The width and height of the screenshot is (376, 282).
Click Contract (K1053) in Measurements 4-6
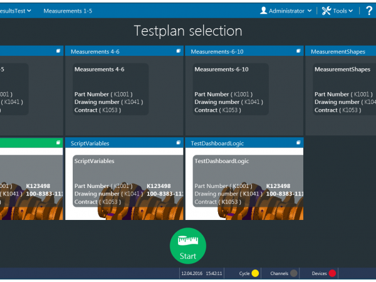(x=98, y=110)
